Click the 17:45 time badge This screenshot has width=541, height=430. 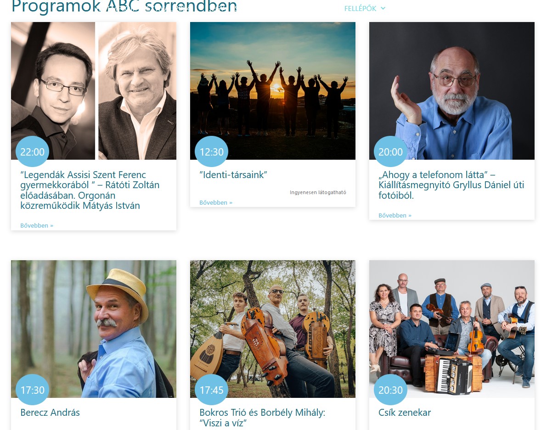pos(212,390)
